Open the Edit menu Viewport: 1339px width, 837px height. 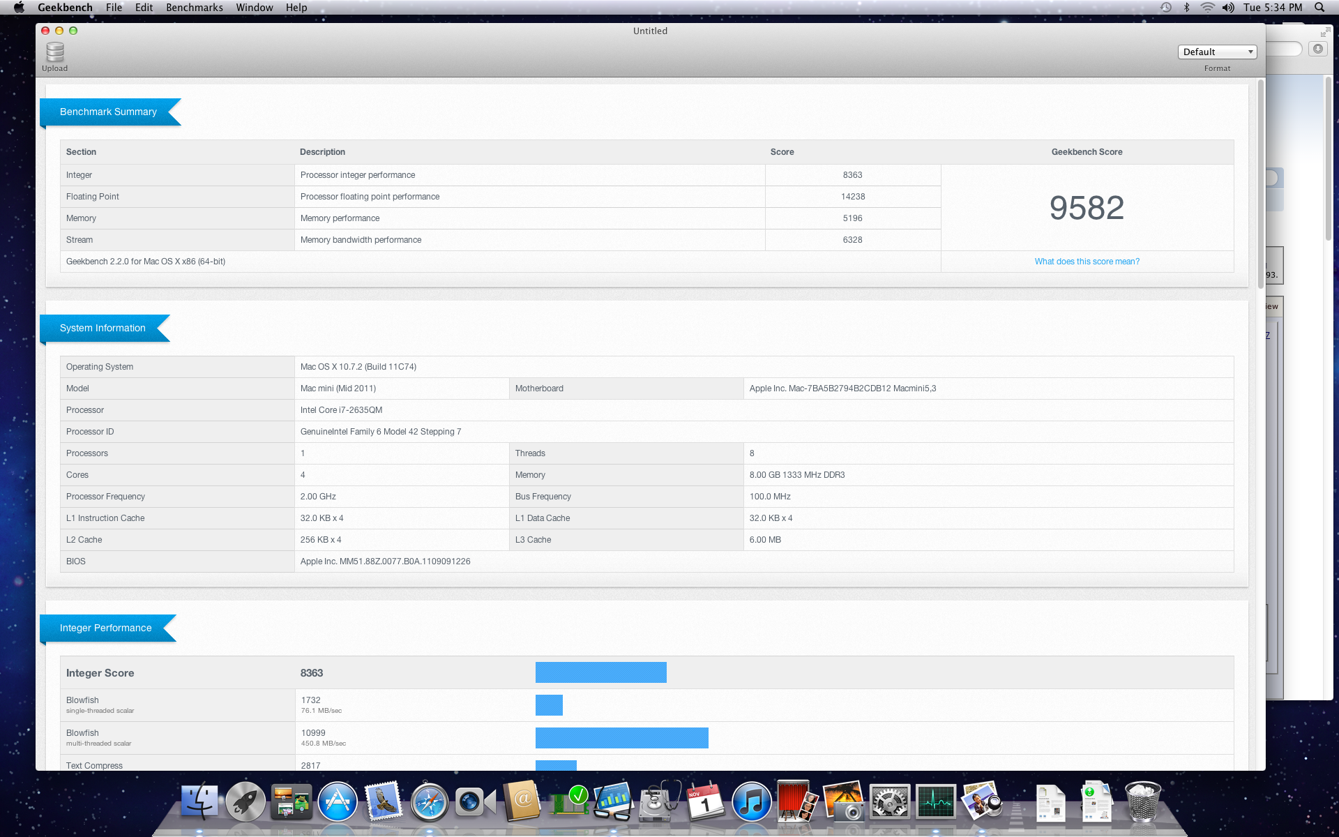(144, 7)
